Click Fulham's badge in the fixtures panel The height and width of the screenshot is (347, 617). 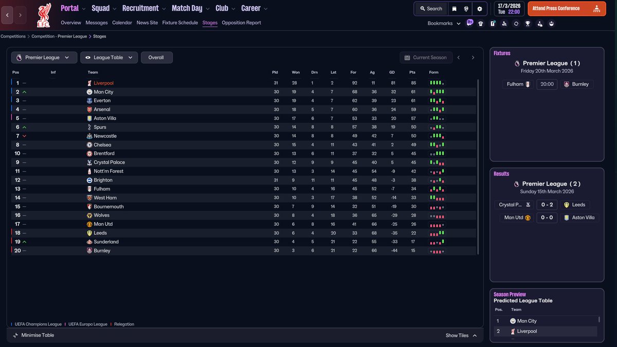(x=528, y=84)
